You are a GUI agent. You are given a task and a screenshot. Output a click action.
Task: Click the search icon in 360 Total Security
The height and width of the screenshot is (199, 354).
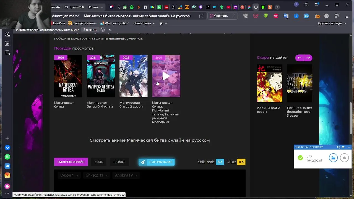[339, 147]
